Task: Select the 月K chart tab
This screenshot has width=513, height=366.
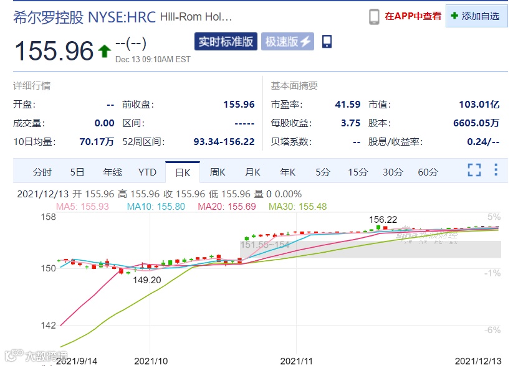Action: [x=252, y=172]
